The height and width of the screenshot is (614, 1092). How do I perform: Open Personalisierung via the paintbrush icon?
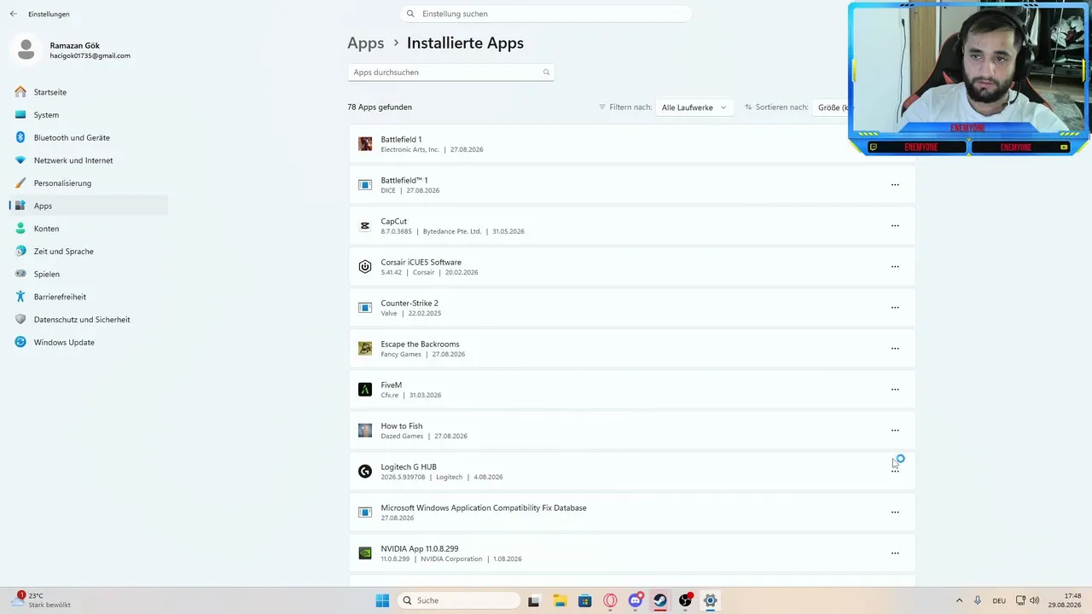tap(20, 183)
